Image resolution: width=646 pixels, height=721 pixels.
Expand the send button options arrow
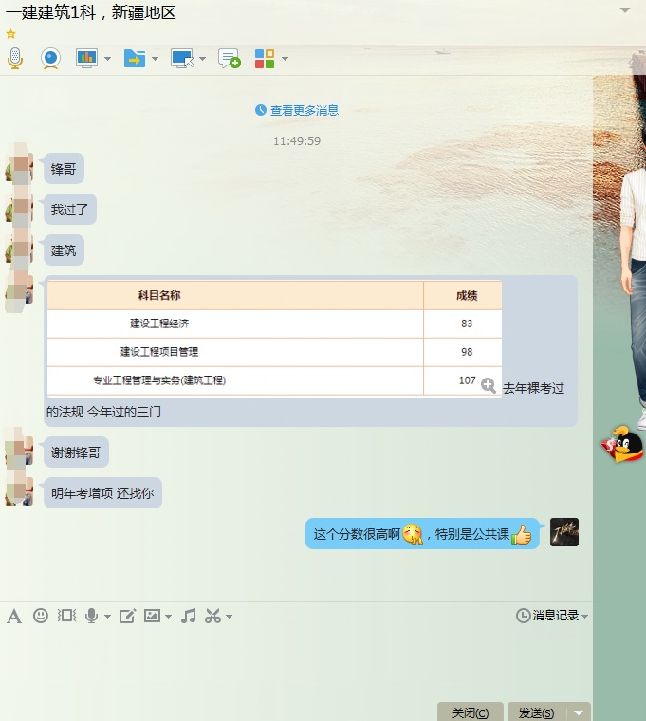click(579, 712)
